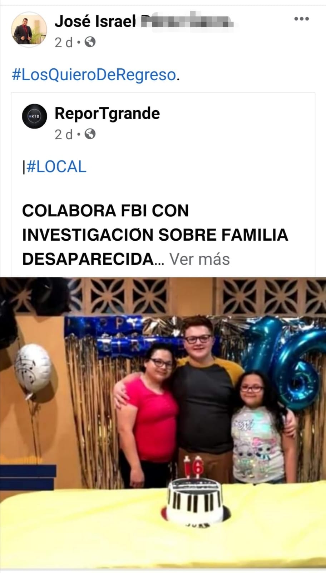Expand the post with 'Ver más'

(x=199, y=259)
